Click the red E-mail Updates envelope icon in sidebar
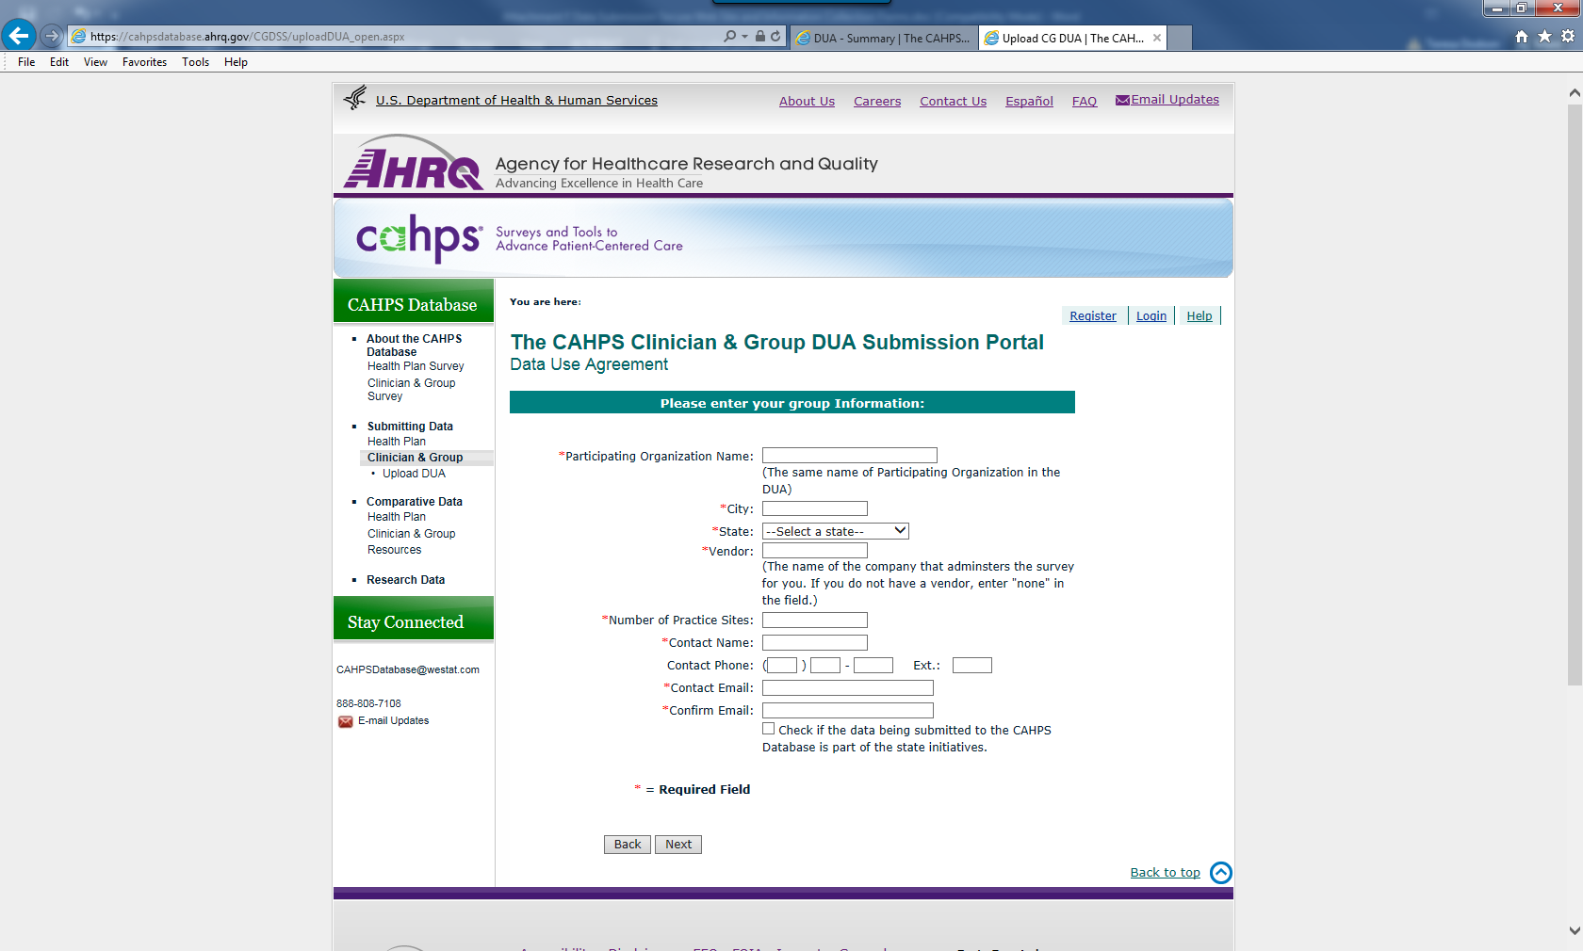The image size is (1583, 951). (346, 721)
